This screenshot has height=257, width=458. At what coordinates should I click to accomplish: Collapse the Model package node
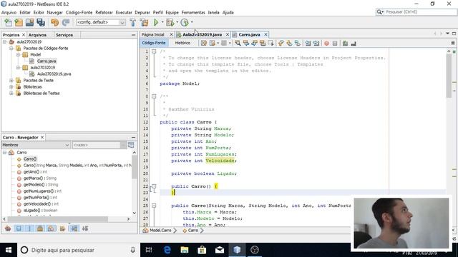click(x=18, y=54)
